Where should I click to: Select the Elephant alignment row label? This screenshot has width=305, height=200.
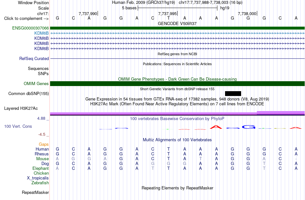coord(41,169)
